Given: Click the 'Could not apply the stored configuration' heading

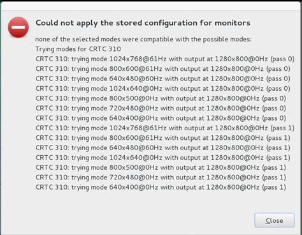Looking at the screenshot, I should pos(143,23).
